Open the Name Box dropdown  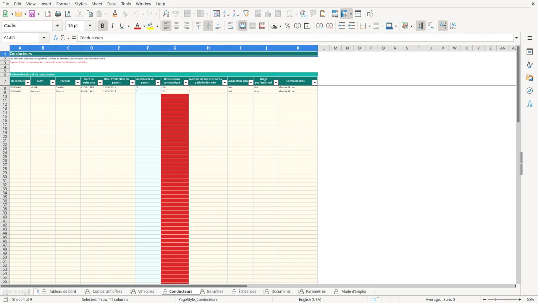pos(44,38)
